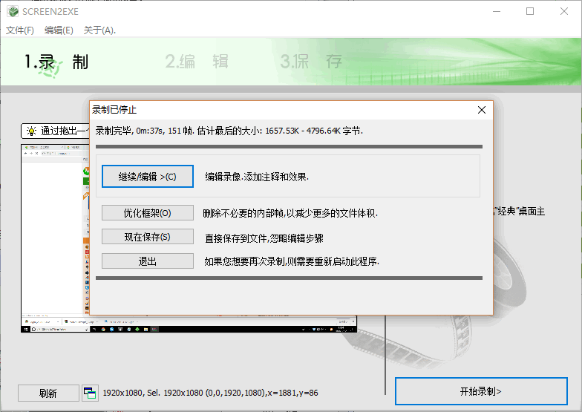Close the SCREEN2EXE main window
Viewport: 582px width, 412px height.
coord(564,12)
